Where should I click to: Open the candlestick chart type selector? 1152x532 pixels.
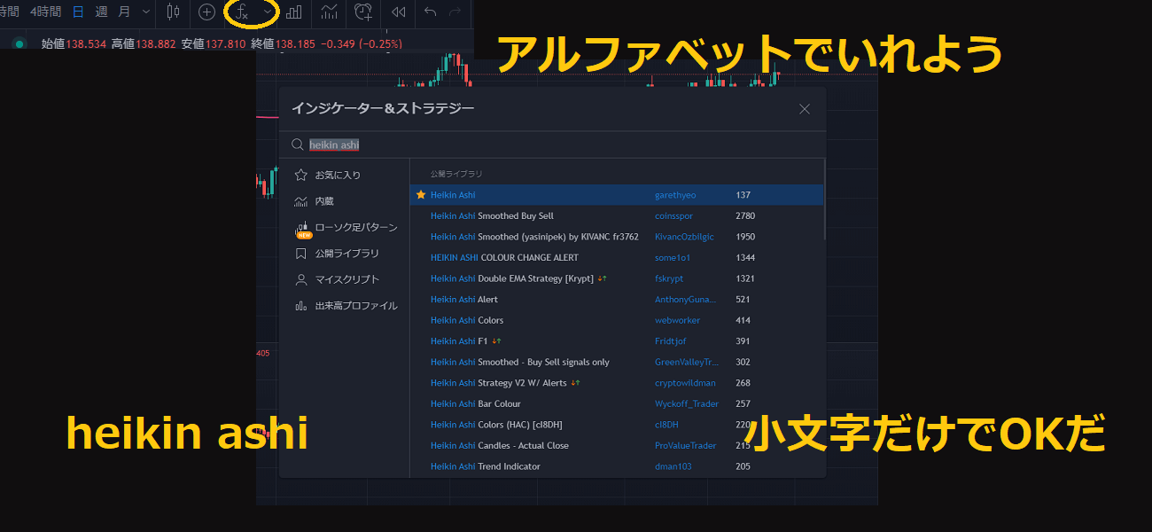click(x=173, y=12)
